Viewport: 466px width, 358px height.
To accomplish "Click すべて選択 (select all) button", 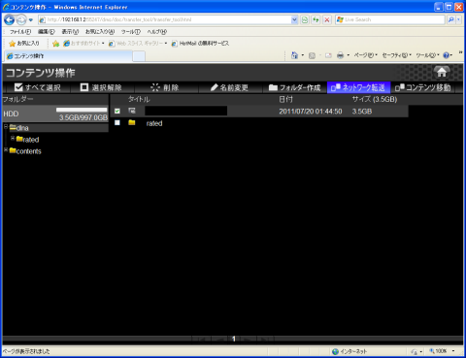I will click(37, 87).
